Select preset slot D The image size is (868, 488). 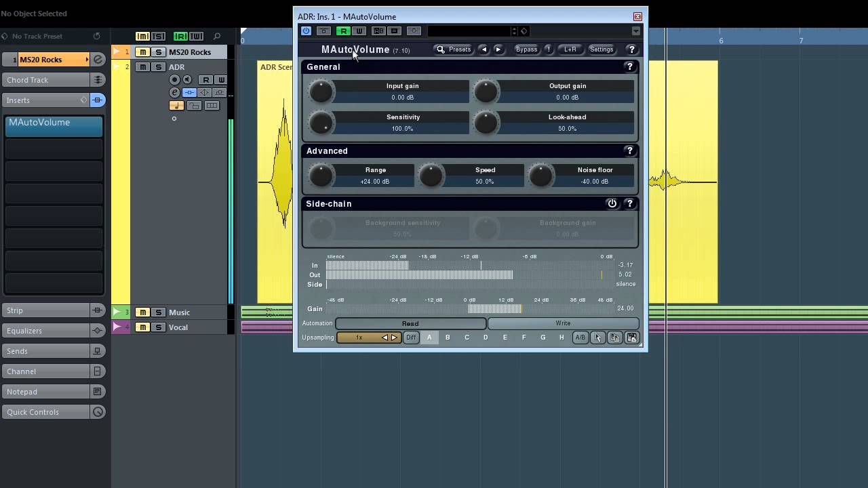click(486, 338)
